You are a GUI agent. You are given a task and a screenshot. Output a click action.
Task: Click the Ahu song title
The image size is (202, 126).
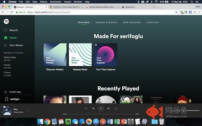click(x=15, y=109)
